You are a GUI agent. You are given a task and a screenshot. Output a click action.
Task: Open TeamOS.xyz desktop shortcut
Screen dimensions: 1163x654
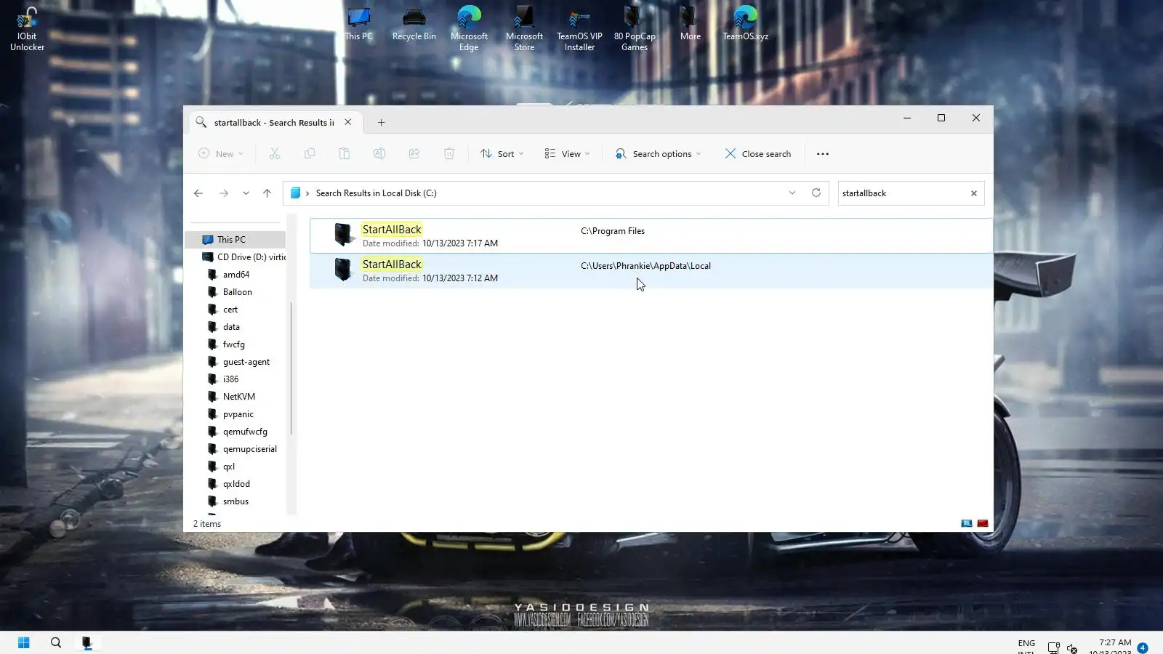point(745,24)
